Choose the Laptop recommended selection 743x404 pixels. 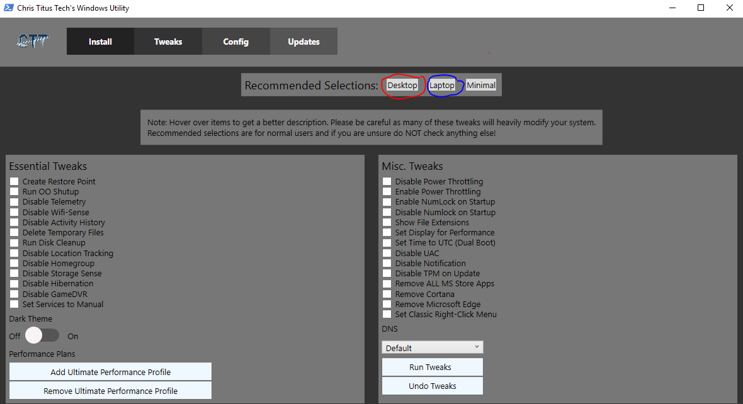441,85
